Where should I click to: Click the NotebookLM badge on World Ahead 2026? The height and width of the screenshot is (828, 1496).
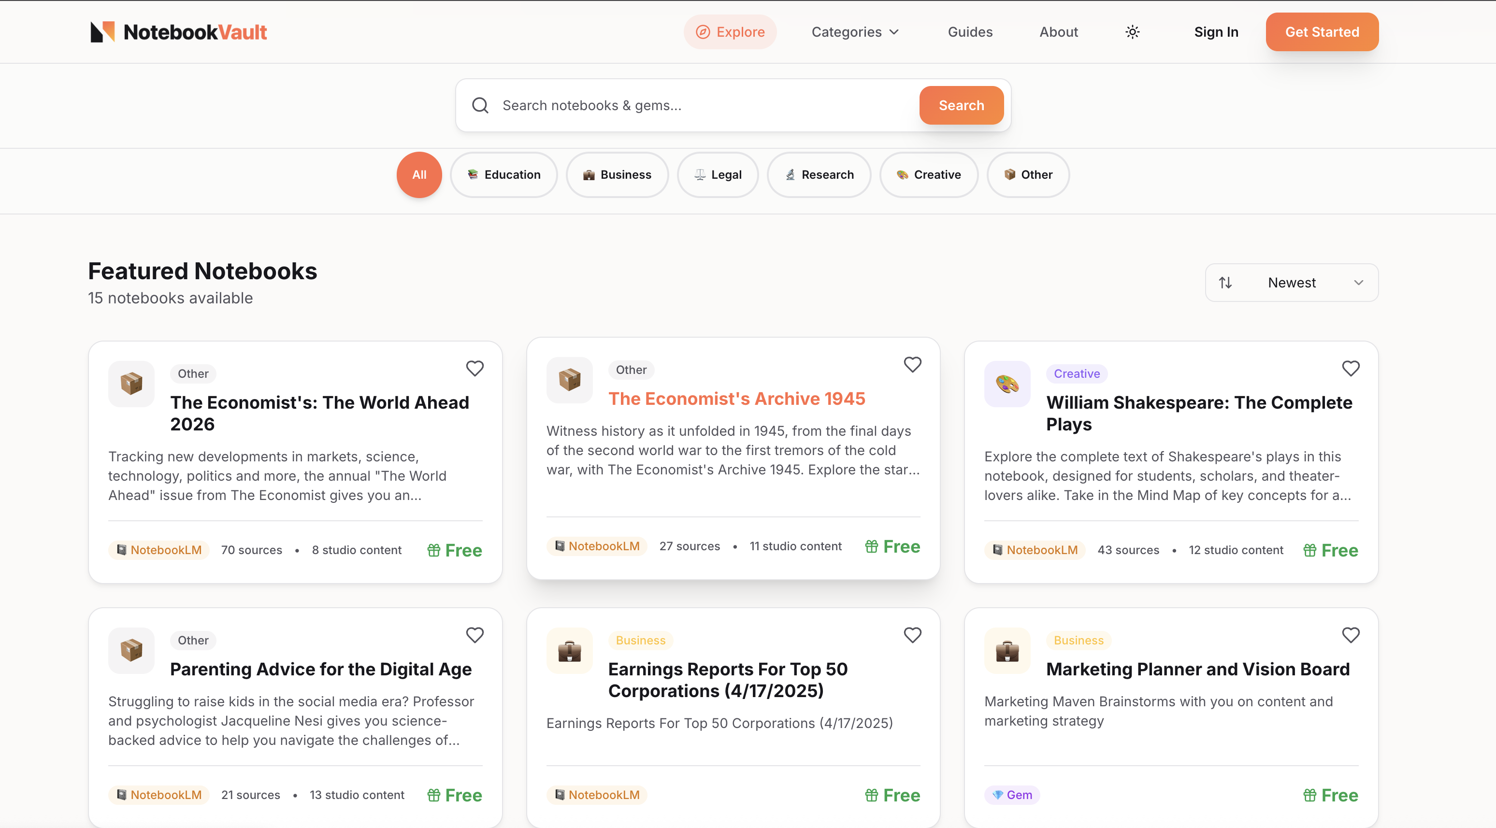[158, 550]
